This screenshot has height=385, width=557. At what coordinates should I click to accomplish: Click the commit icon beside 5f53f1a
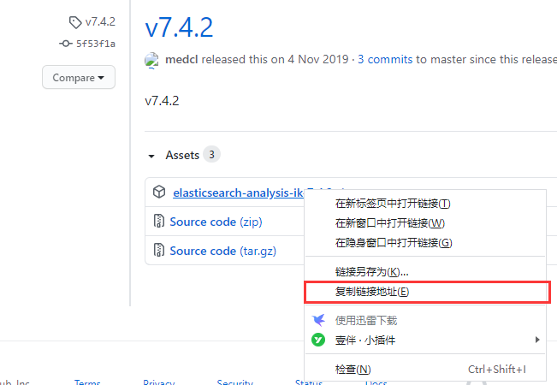click(x=65, y=44)
